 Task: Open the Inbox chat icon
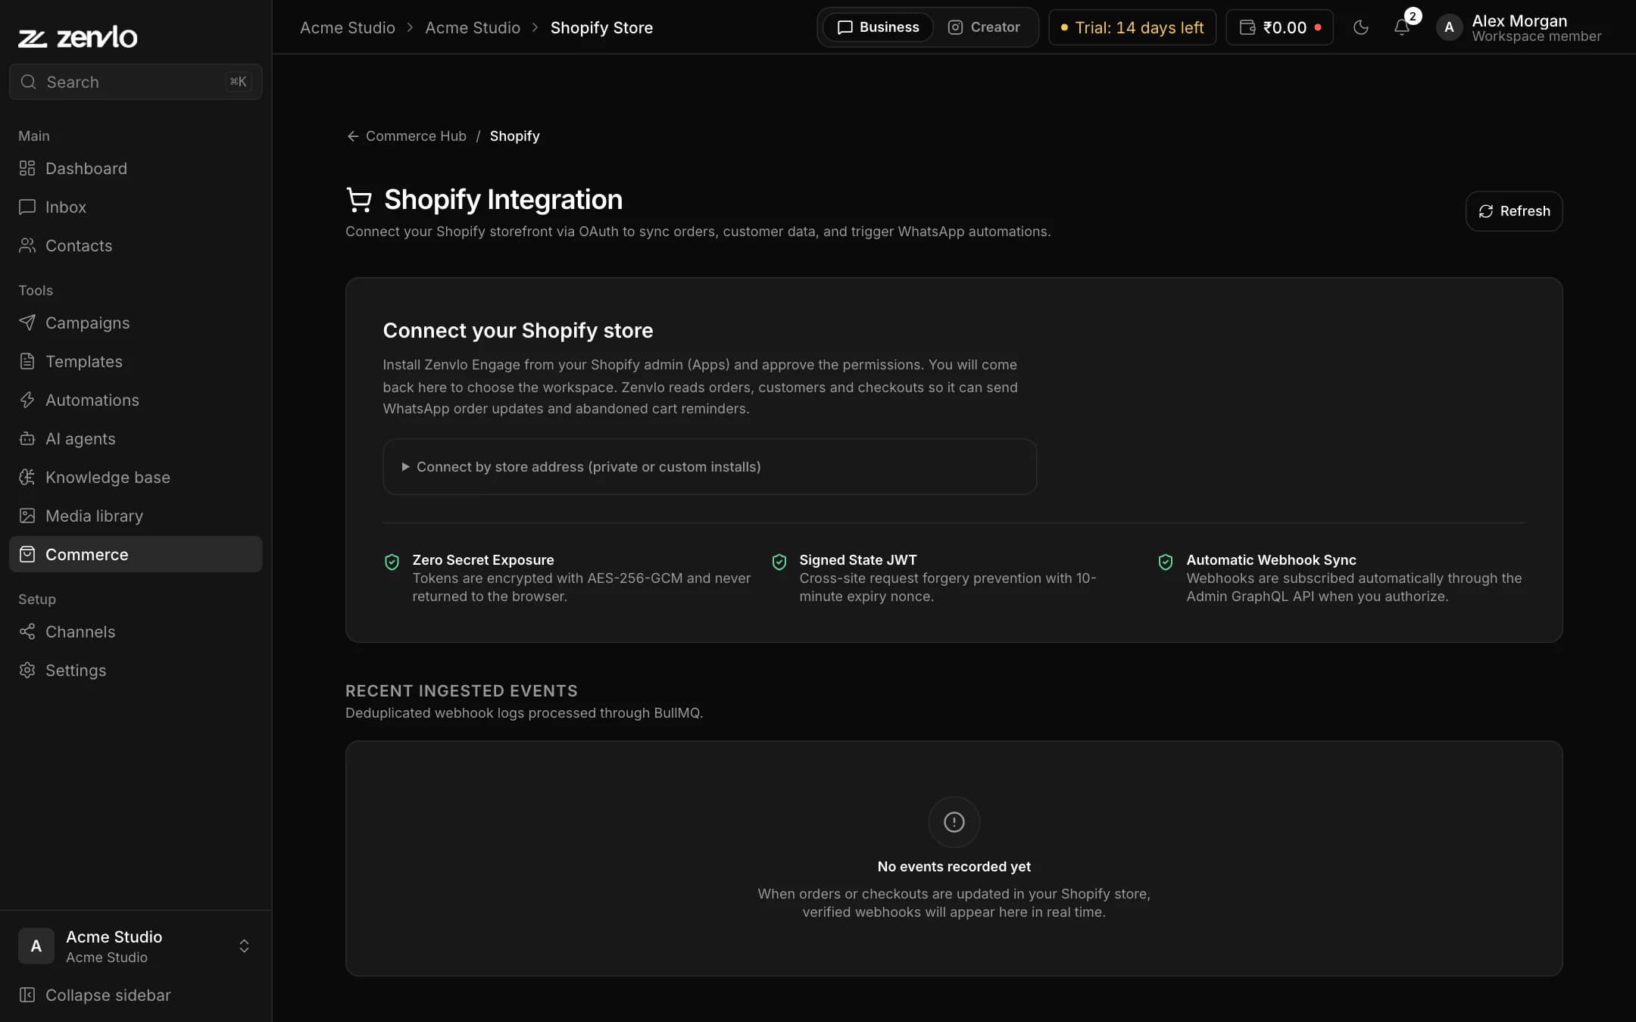[x=27, y=207]
